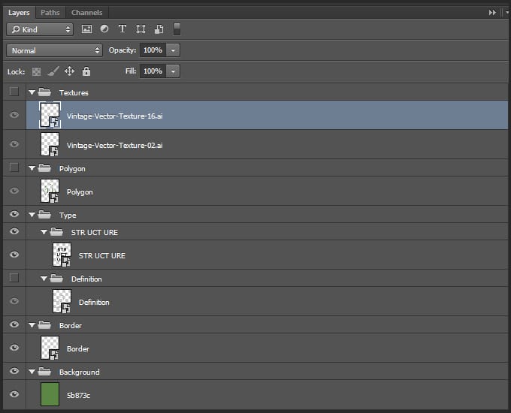Switch to the Channels tab
Image resolution: width=511 pixels, height=413 pixels.
coord(86,12)
